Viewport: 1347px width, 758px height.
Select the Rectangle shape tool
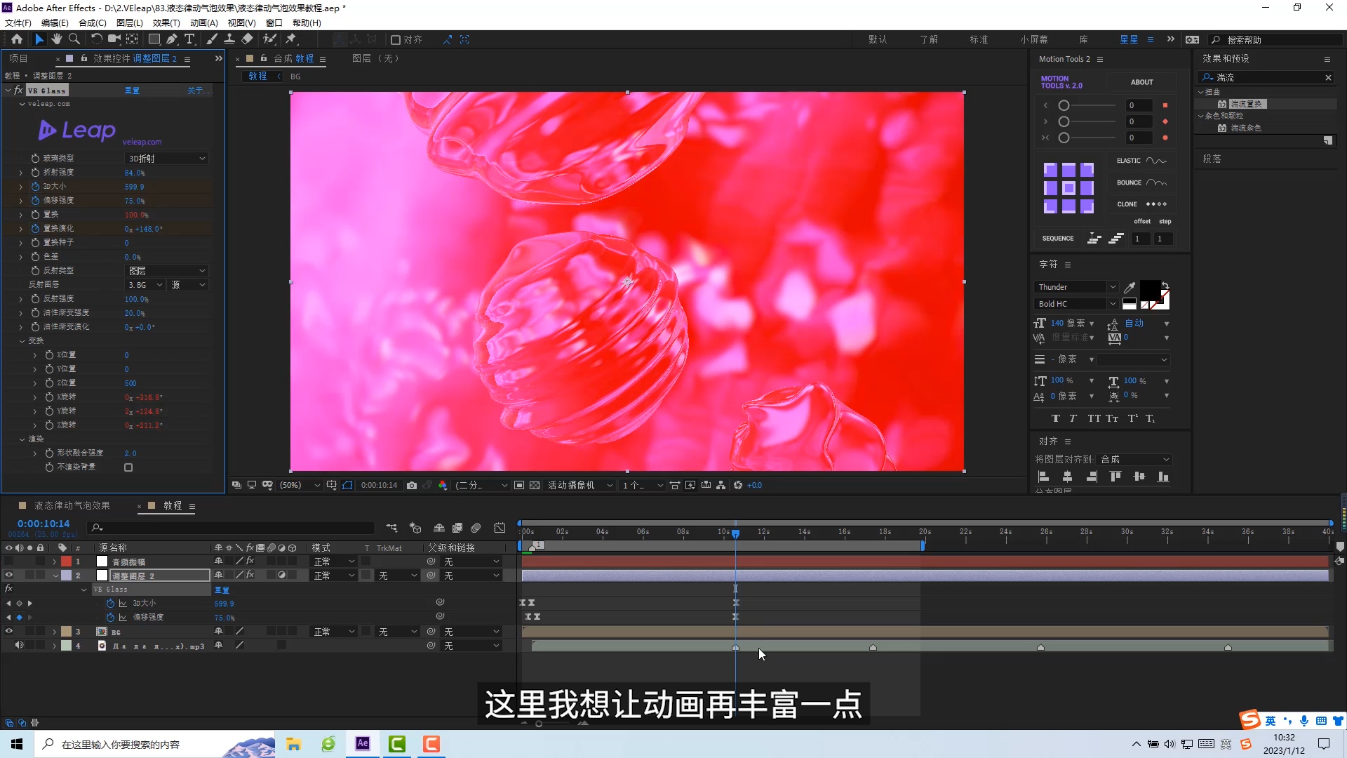(154, 39)
